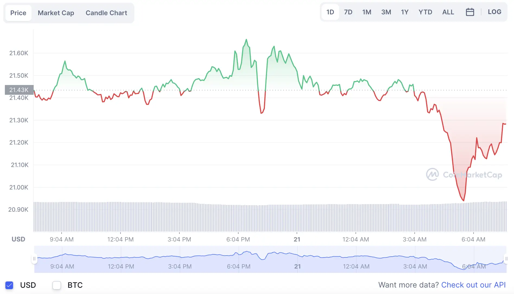
Task: Select the 7D time range
Action: coord(348,12)
